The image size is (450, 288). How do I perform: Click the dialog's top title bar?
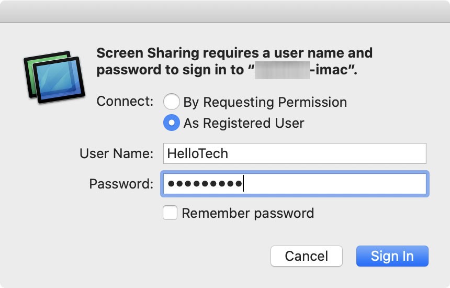click(225, 11)
